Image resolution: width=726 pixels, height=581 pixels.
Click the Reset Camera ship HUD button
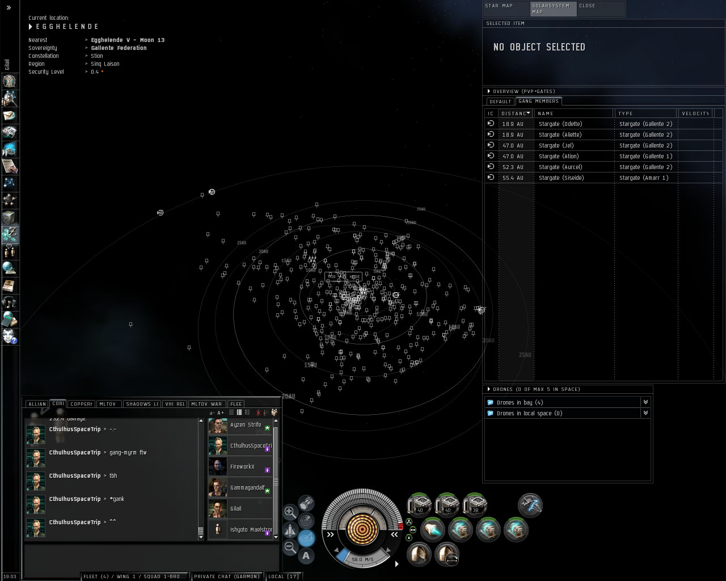289,529
